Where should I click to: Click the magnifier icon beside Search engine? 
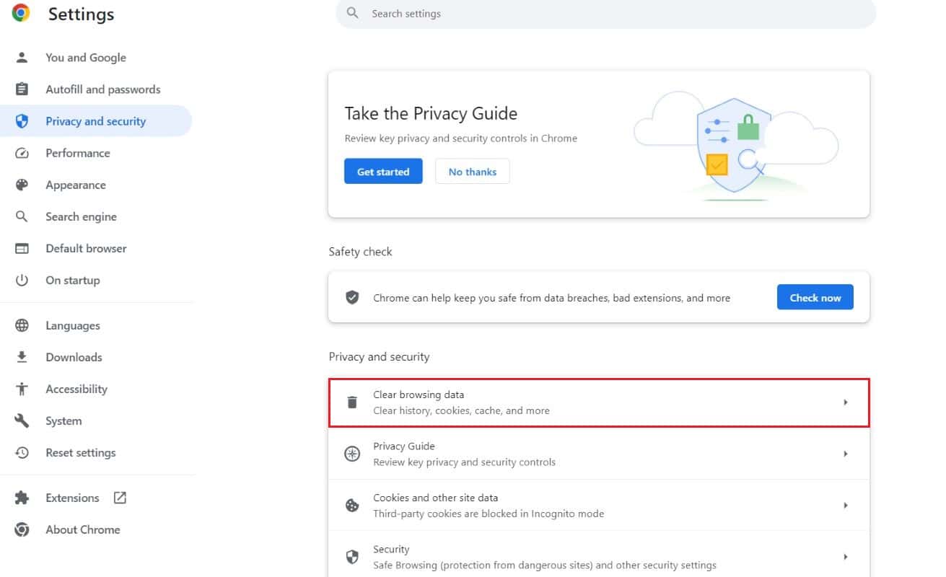pos(22,216)
